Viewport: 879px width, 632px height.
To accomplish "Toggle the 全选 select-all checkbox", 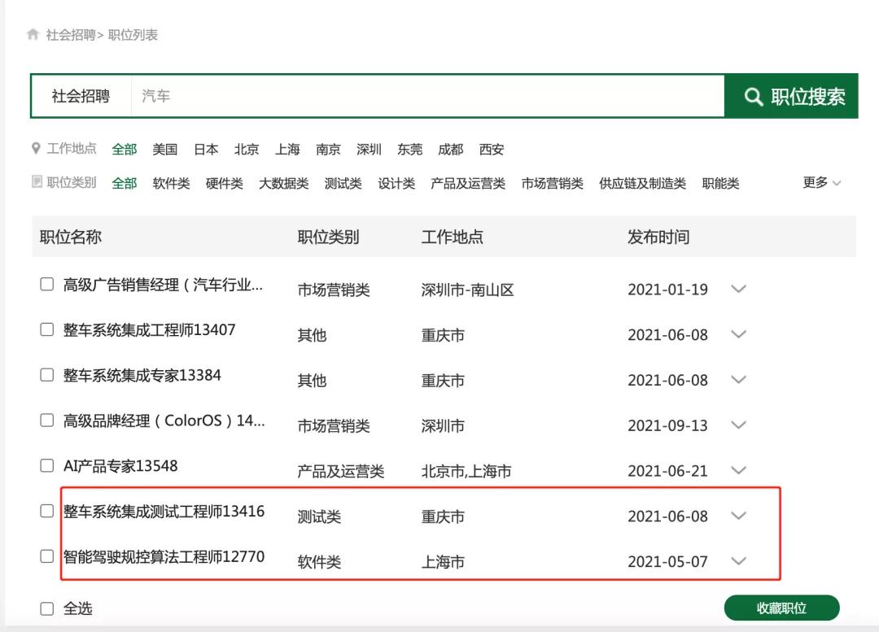I will click(x=47, y=608).
